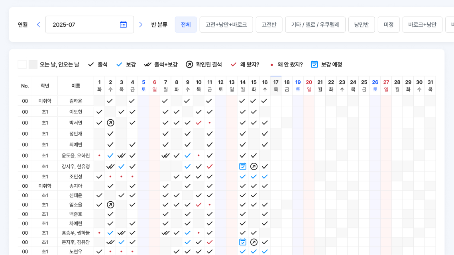The image size is (454, 255).
Task: Toggle attendance for 김하윤 on day 2
Action: click(110, 101)
